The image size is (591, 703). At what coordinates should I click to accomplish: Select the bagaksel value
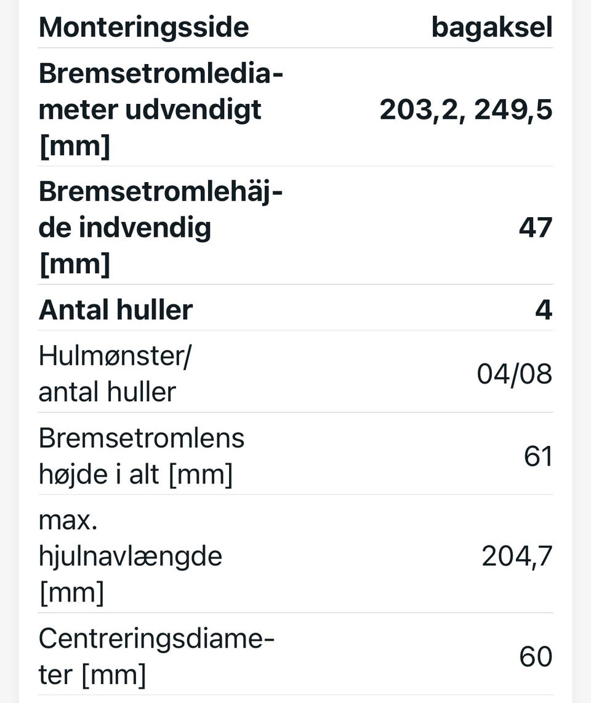[491, 27]
